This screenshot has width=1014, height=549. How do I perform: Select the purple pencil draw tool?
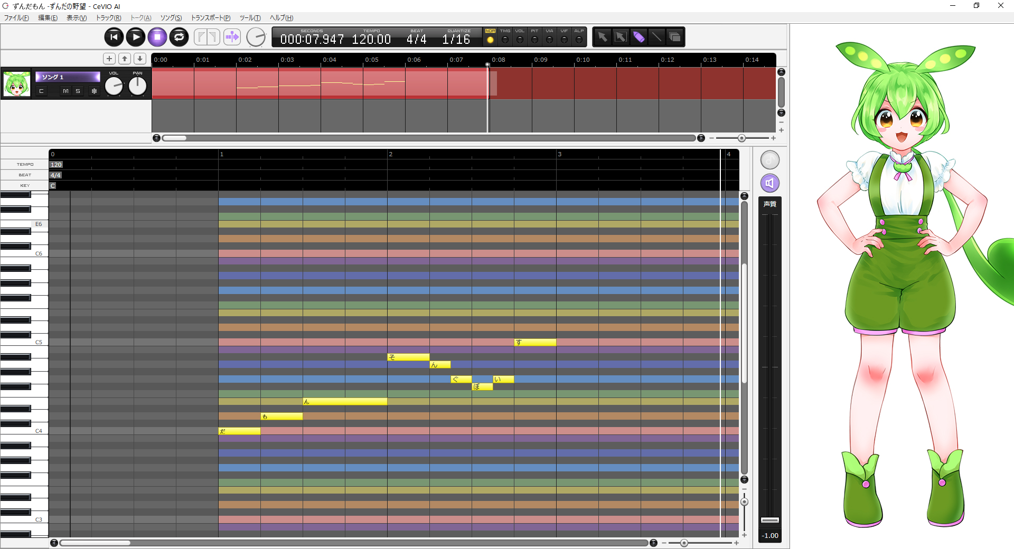pyautogui.click(x=639, y=37)
